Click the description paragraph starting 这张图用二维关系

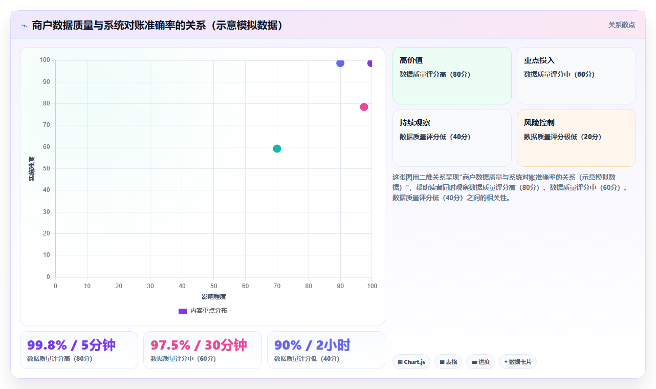512,187
